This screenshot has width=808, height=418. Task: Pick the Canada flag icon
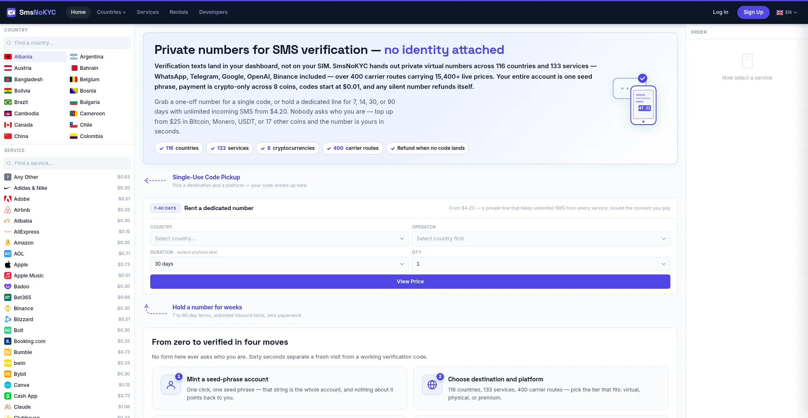pos(8,125)
